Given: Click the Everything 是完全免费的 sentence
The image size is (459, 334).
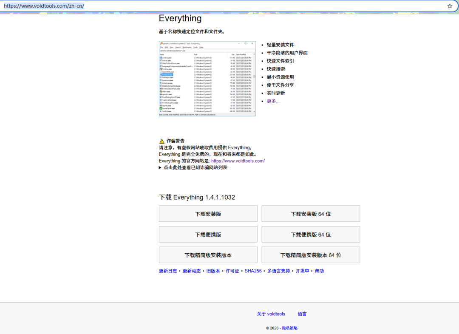Looking at the screenshot, I should (x=208, y=154).
